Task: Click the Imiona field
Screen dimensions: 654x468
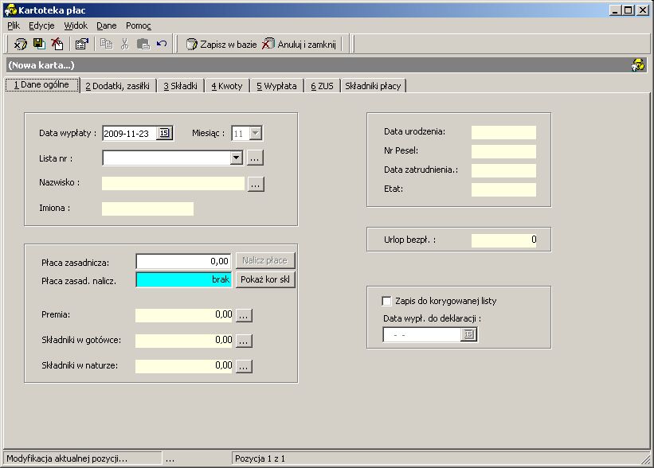Action: pos(147,209)
